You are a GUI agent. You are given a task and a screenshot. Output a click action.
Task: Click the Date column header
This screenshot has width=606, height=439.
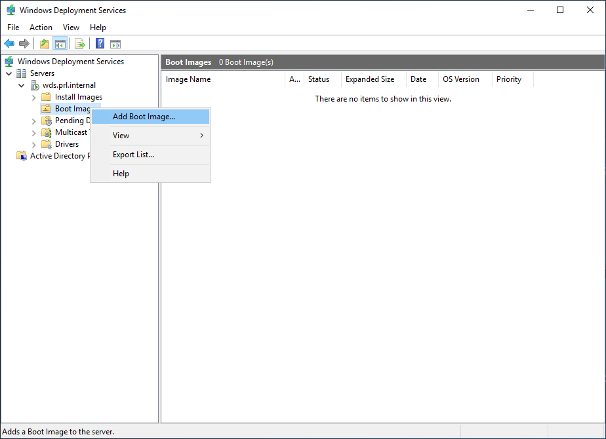click(x=422, y=79)
